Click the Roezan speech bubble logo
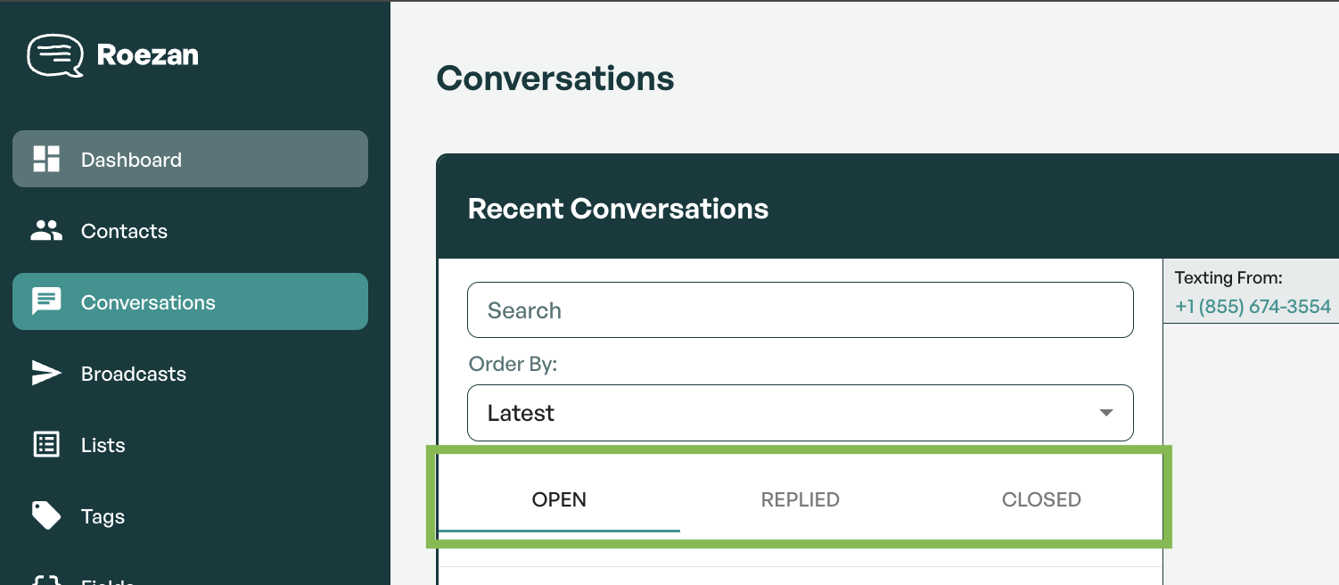The image size is (1339, 585). (x=55, y=55)
